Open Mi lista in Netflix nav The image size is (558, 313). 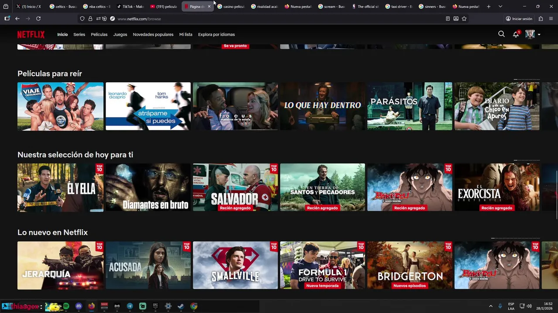pos(186,34)
